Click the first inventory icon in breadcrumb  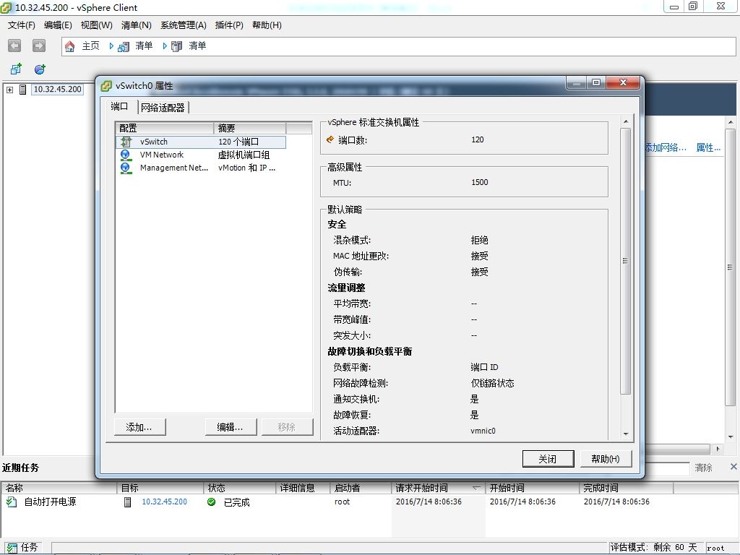tap(123, 46)
